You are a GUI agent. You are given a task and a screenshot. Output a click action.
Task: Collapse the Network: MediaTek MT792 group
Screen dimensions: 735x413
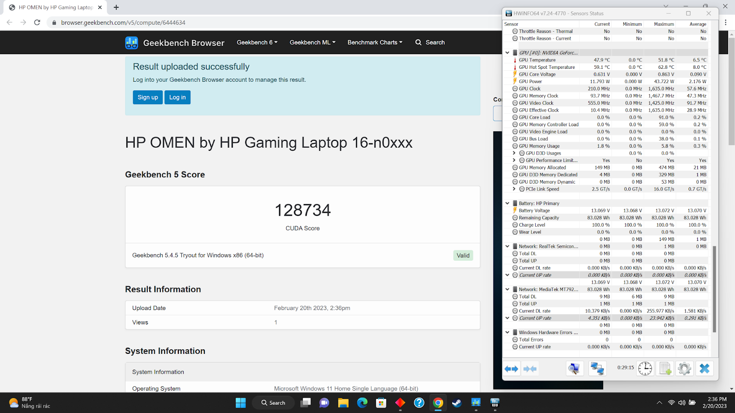click(508, 290)
